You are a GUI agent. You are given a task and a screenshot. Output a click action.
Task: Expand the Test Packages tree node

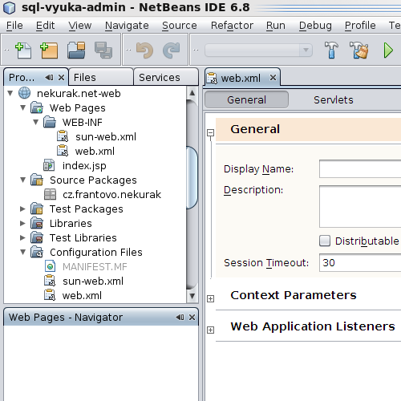(22, 209)
